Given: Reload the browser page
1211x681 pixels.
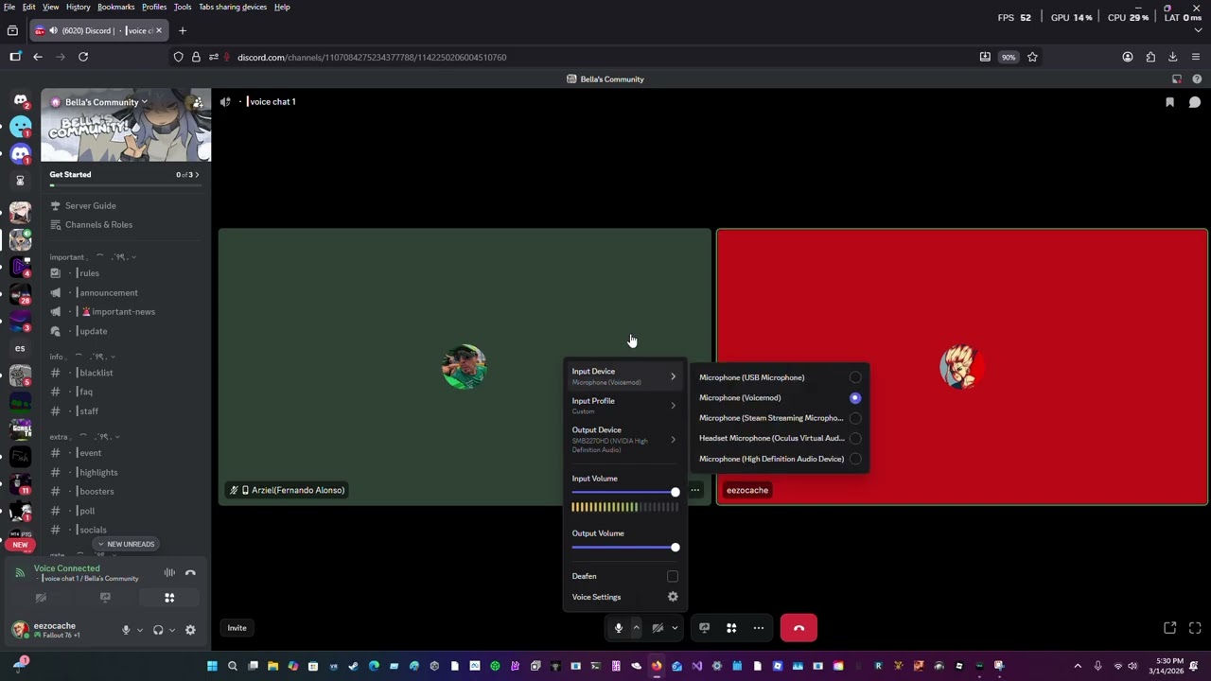Looking at the screenshot, I should click(83, 57).
